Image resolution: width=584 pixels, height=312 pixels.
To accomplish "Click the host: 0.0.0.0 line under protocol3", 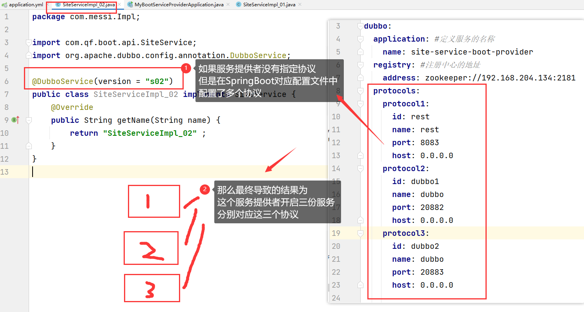I will point(423,285).
